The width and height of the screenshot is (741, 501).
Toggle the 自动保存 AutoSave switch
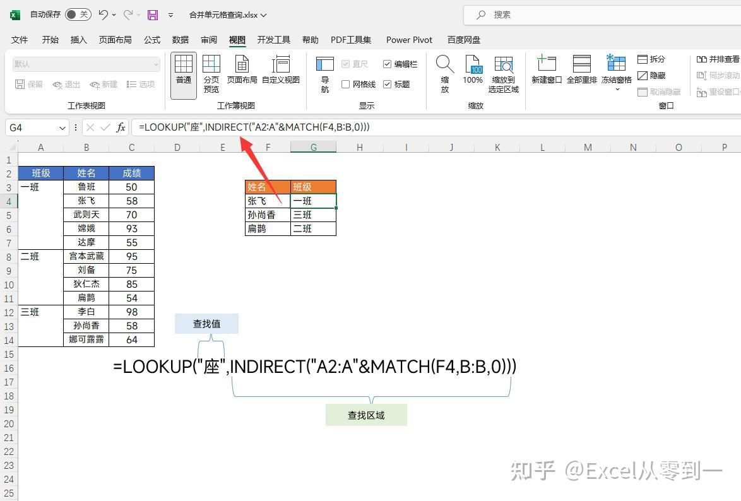78,15
